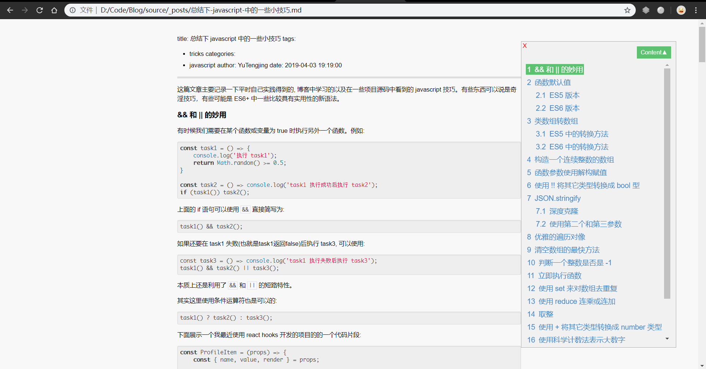
Task: Click the 'return Math.random() >= 0.5;' code line
Action: pyautogui.click(x=240, y=163)
